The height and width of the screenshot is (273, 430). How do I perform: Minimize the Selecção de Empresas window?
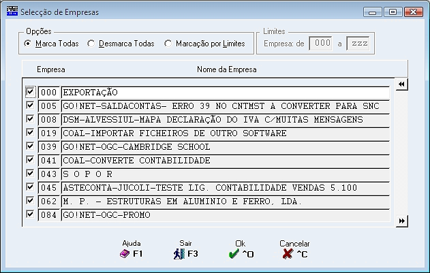click(372, 12)
